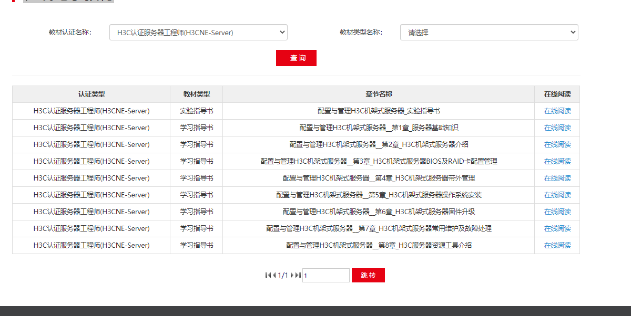631x316 pixels.
Task: Go to the next page arrow
Action: pyautogui.click(x=292, y=275)
